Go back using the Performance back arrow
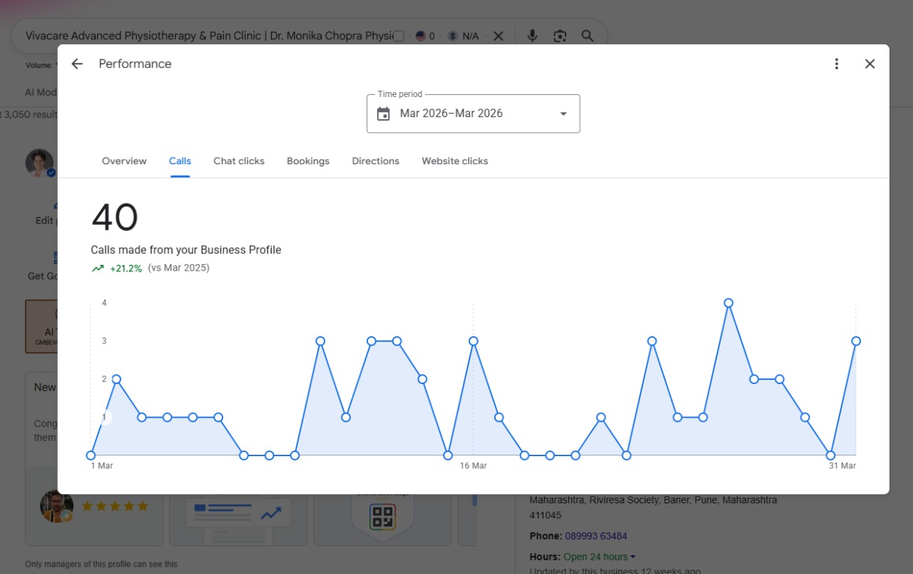 [x=77, y=64]
